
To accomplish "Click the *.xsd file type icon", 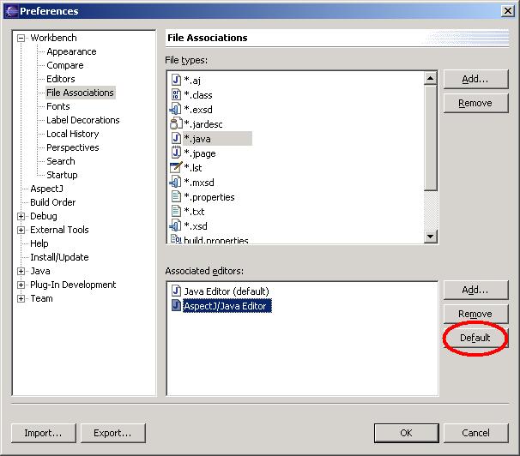I will point(175,225).
